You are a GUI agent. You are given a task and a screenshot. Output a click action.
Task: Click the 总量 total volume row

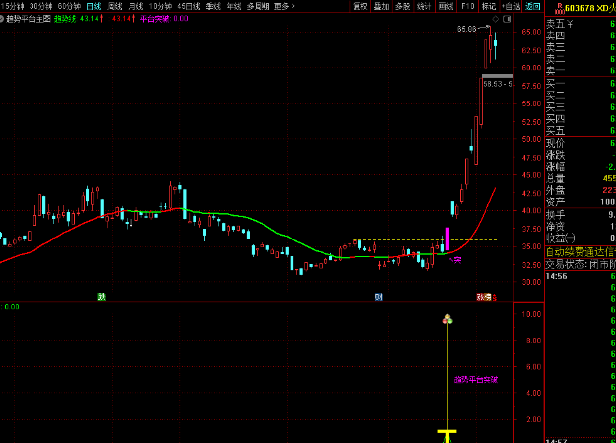580,178
